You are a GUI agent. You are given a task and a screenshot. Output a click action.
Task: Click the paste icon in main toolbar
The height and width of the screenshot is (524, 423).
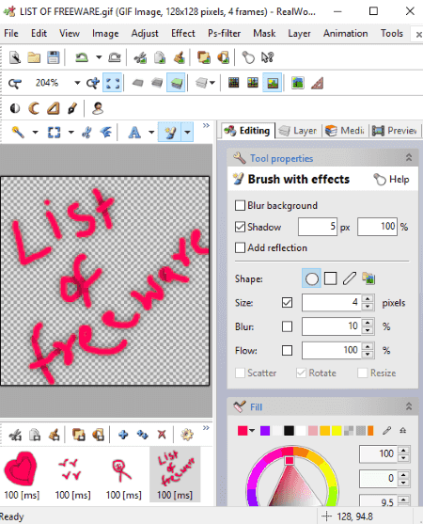point(180,57)
